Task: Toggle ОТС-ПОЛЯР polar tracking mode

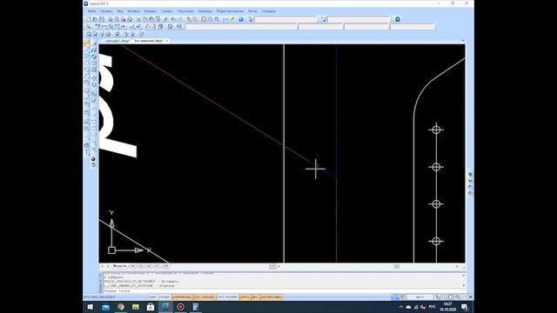Action: pos(227,297)
